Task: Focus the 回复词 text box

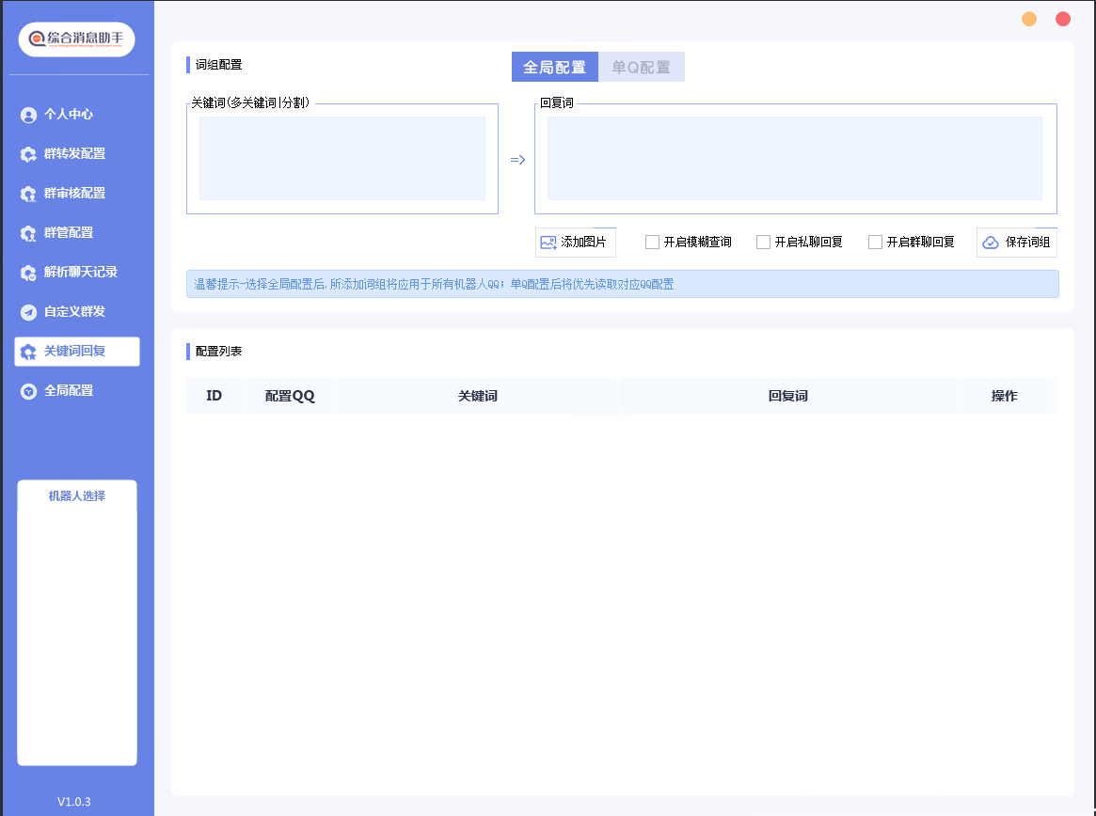Action: [794, 158]
